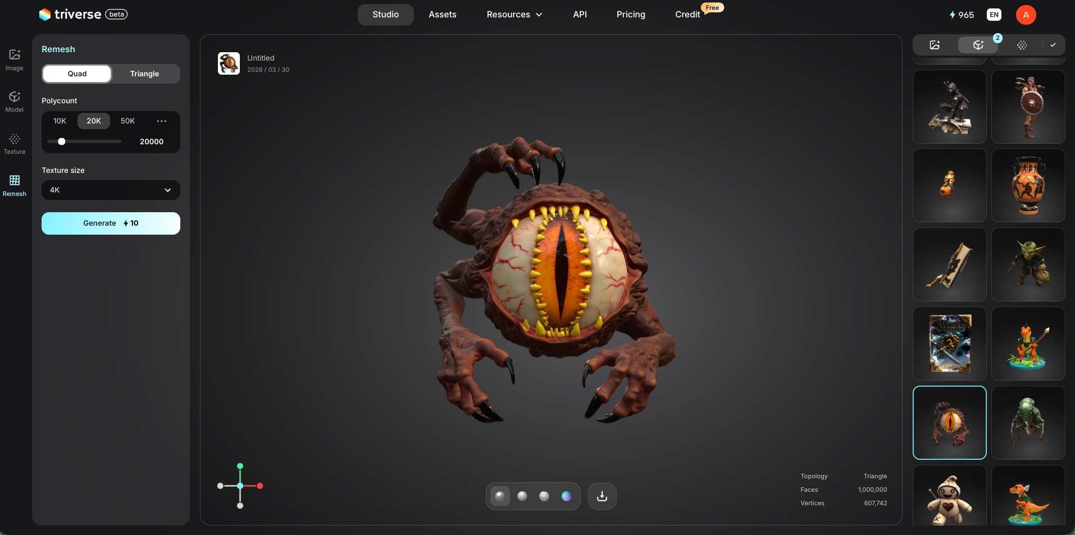Switch to wireframe sphere view mode
The image size is (1075, 535).
(544, 496)
